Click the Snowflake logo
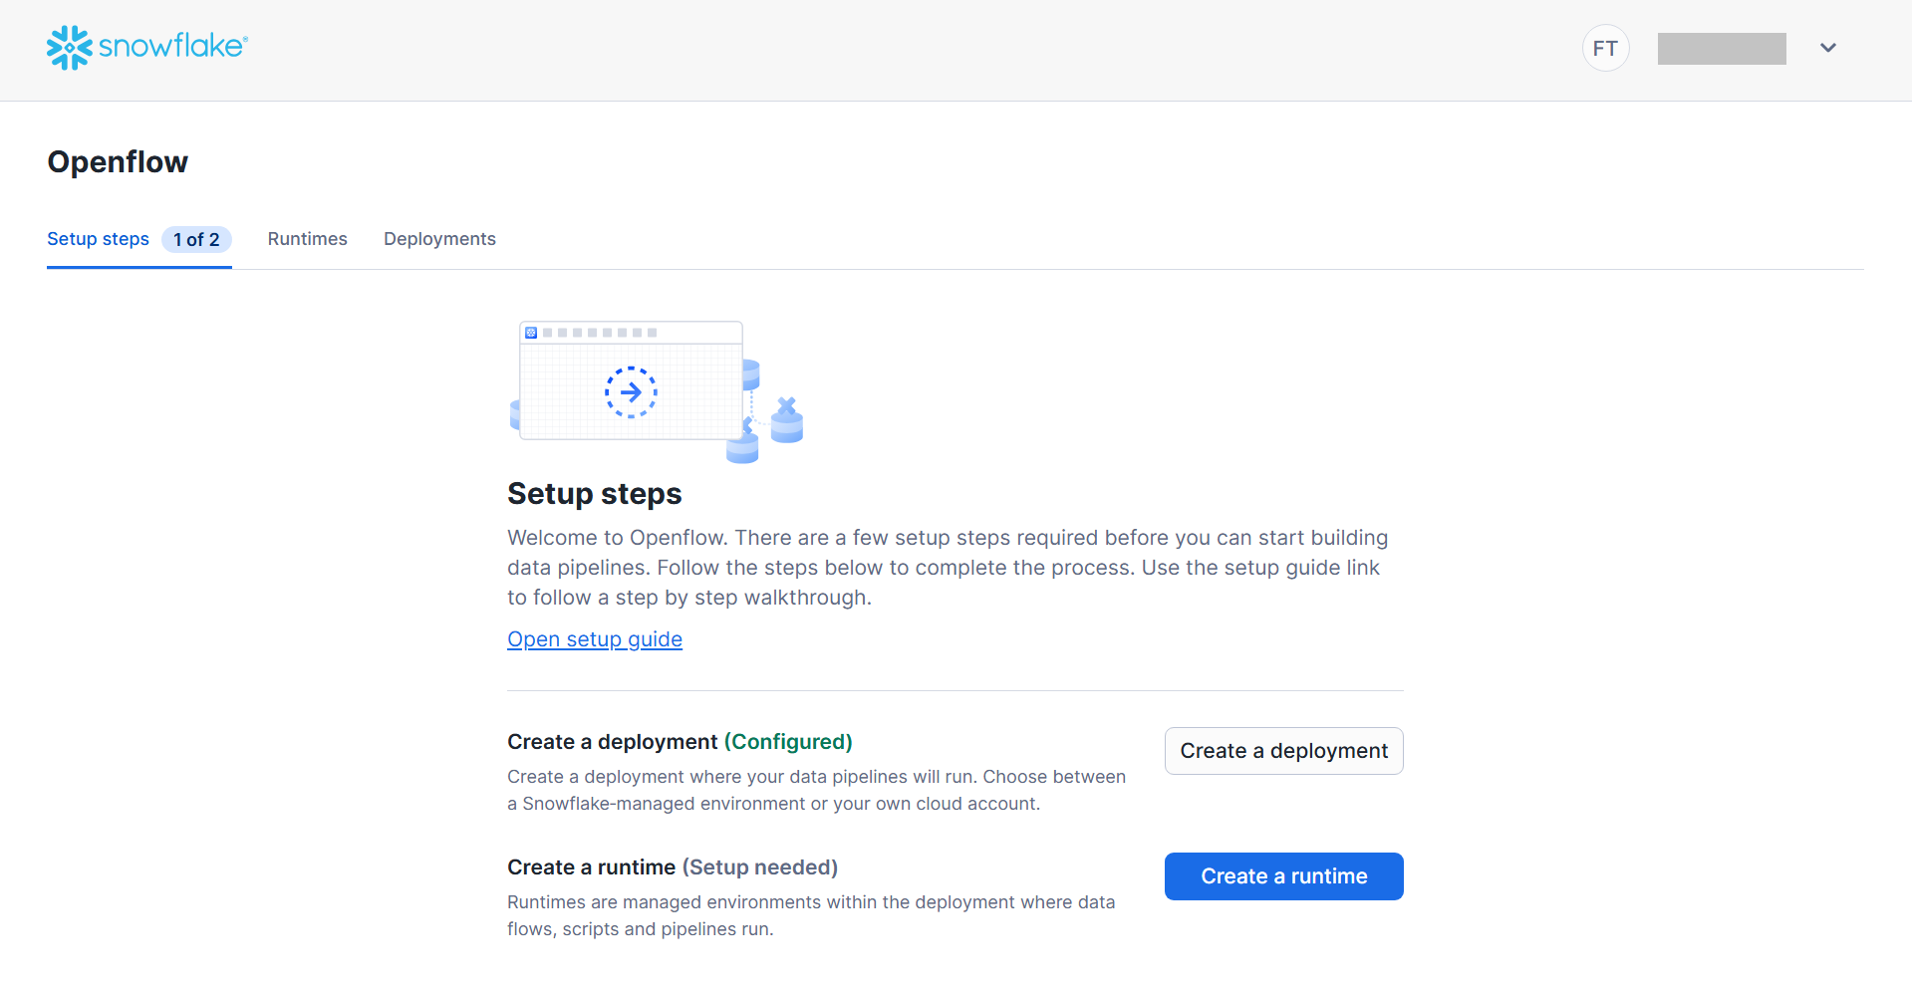The width and height of the screenshot is (1912, 987). (x=146, y=47)
